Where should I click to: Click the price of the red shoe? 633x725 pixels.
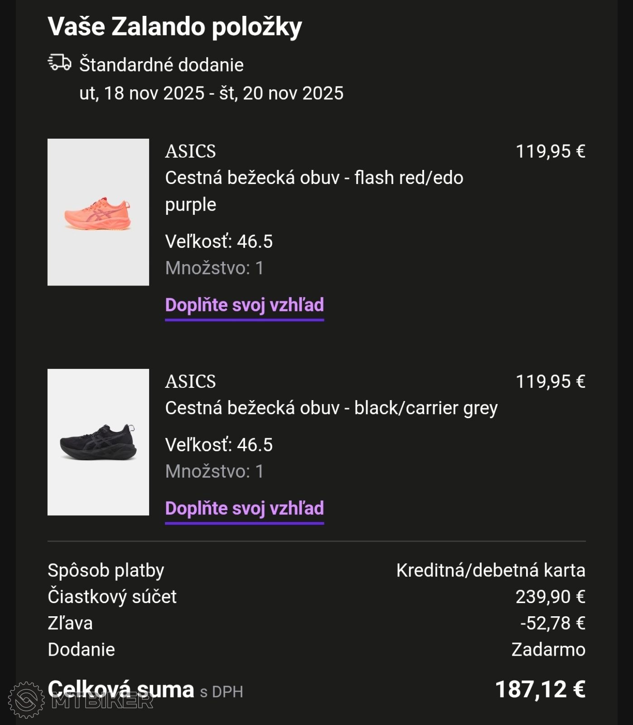tap(550, 151)
